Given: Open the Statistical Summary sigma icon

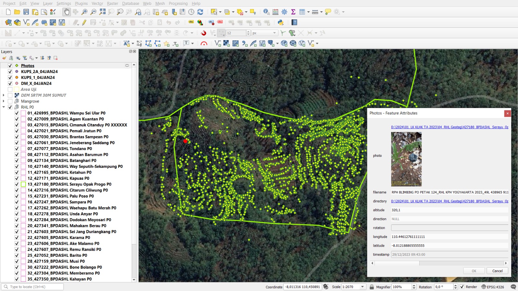Looking at the screenshot, I should click(x=293, y=12).
